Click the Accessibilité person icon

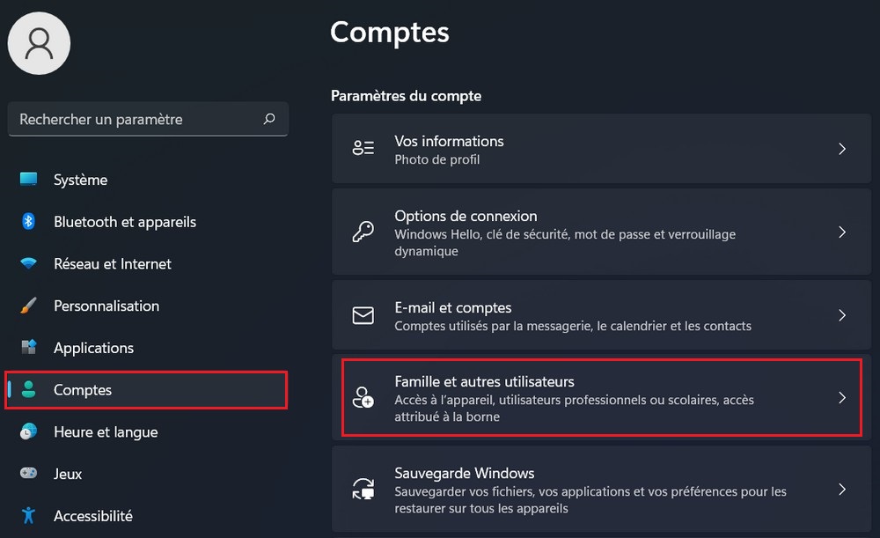pyautogui.click(x=28, y=516)
